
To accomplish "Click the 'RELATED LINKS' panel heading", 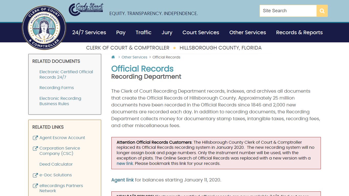I will coord(48,127).
